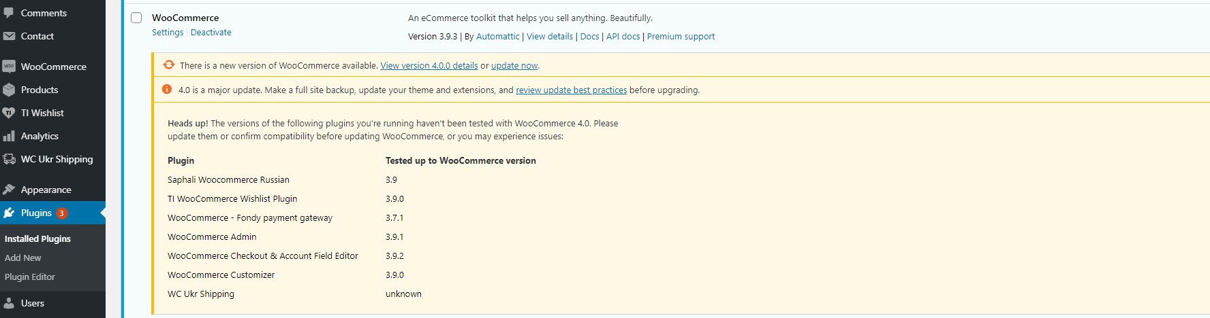Click the orange update refresh icon
Image resolution: width=1210 pixels, height=318 pixels.
tap(169, 65)
